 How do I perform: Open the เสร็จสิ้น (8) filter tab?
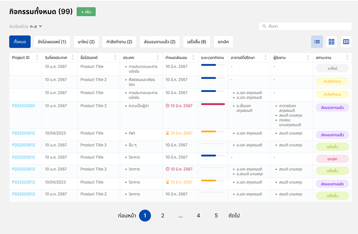(x=197, y=41)
